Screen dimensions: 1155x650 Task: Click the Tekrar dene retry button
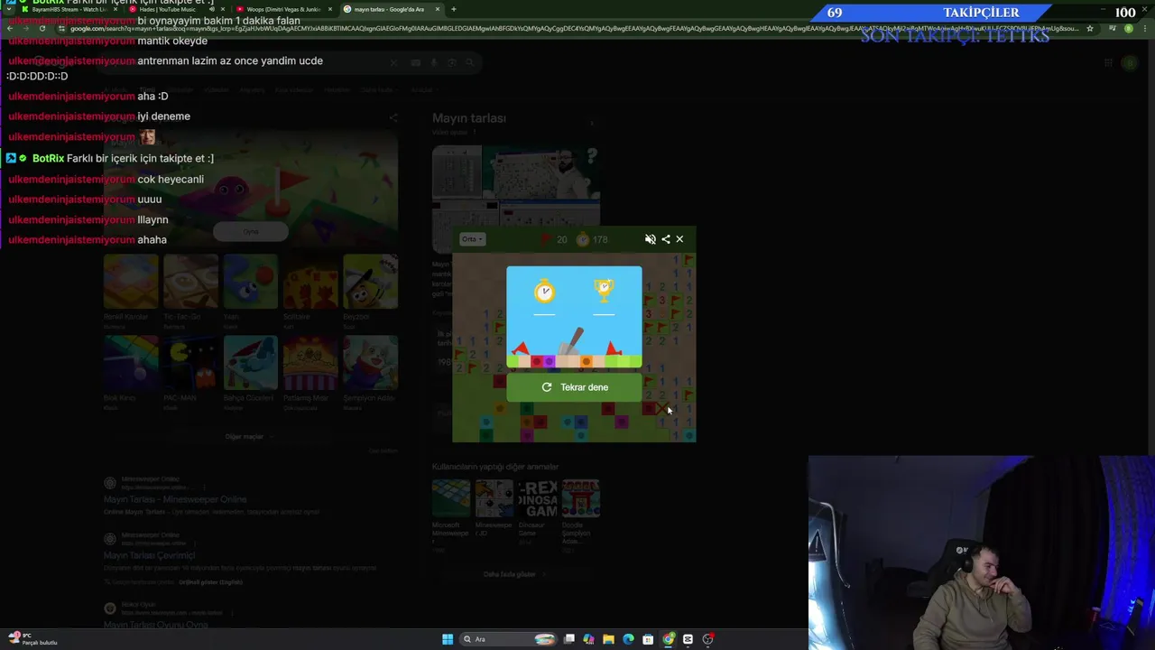pos(574,387)
